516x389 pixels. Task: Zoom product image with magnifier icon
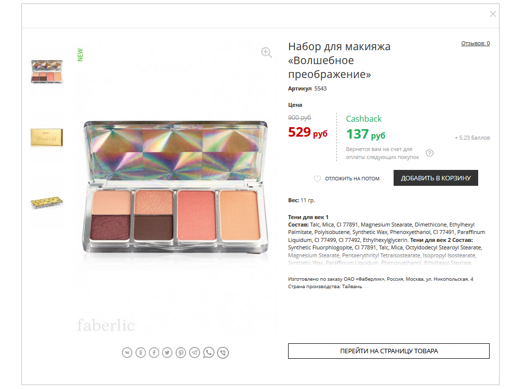pyautogui.click(x=267, y=53)
